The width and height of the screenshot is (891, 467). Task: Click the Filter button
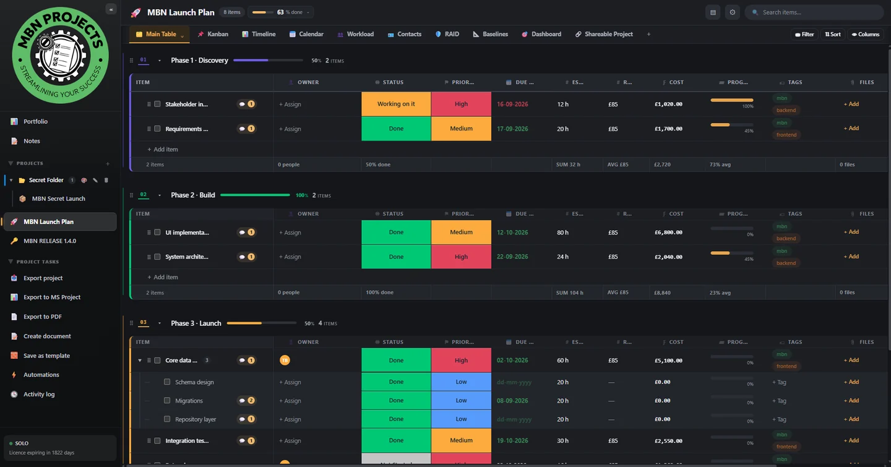click(x=804, y=35)
